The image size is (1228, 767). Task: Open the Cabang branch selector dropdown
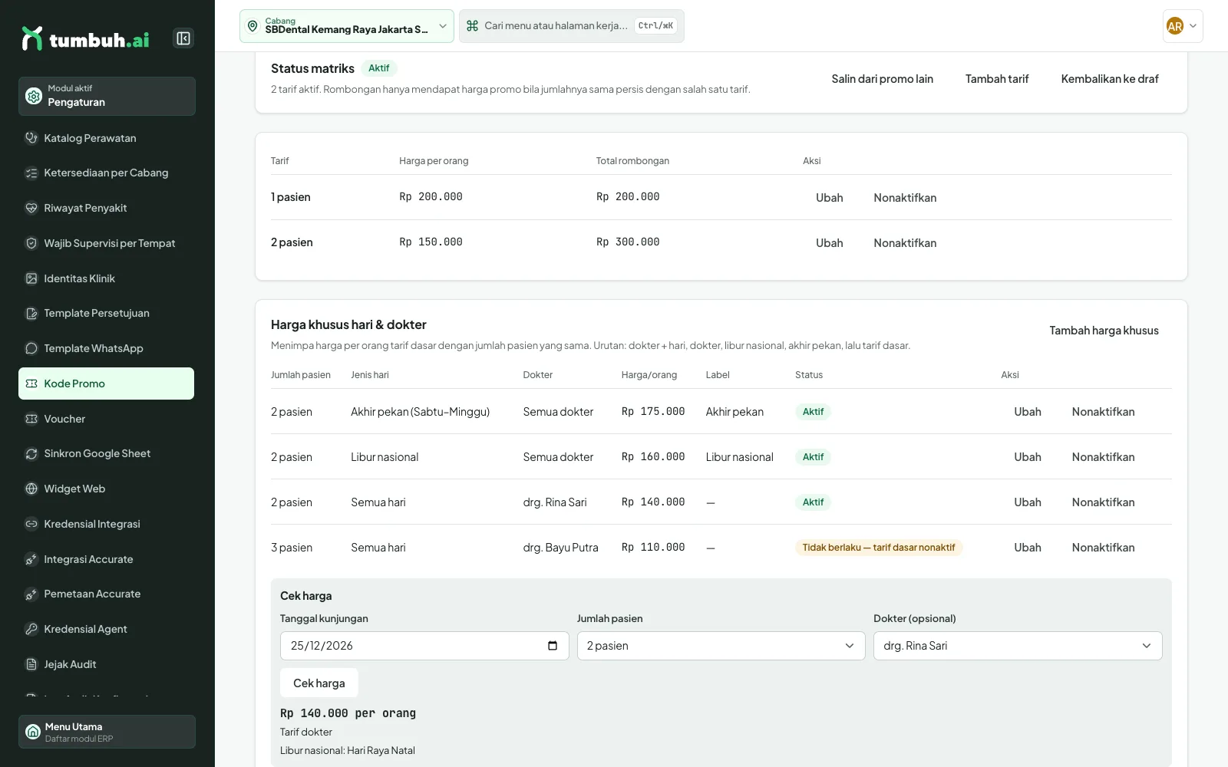point(347,26)
